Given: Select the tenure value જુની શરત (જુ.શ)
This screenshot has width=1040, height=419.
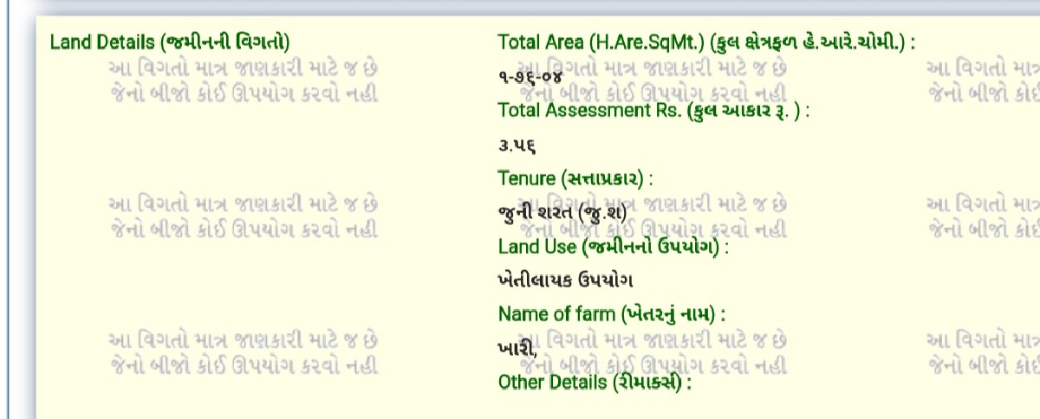Looking at the screenshot, I should coord(562,211).
